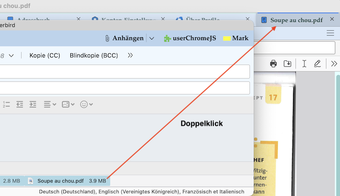
Task: Select the PDF draw pencil tool
Action: [x=317, y=64]
